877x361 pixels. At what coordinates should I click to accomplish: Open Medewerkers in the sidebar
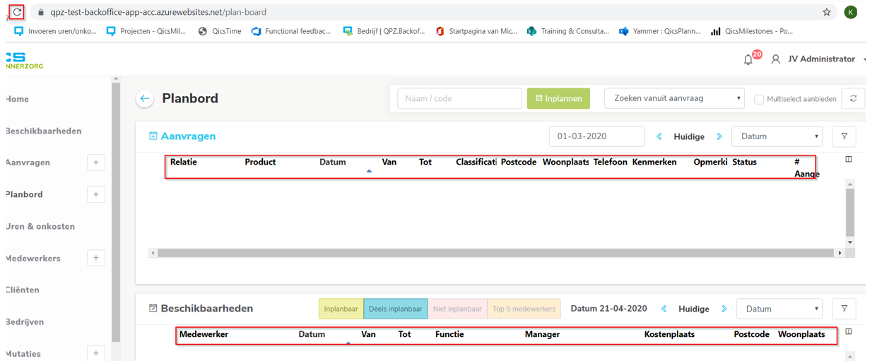click(x=33, y=258)
